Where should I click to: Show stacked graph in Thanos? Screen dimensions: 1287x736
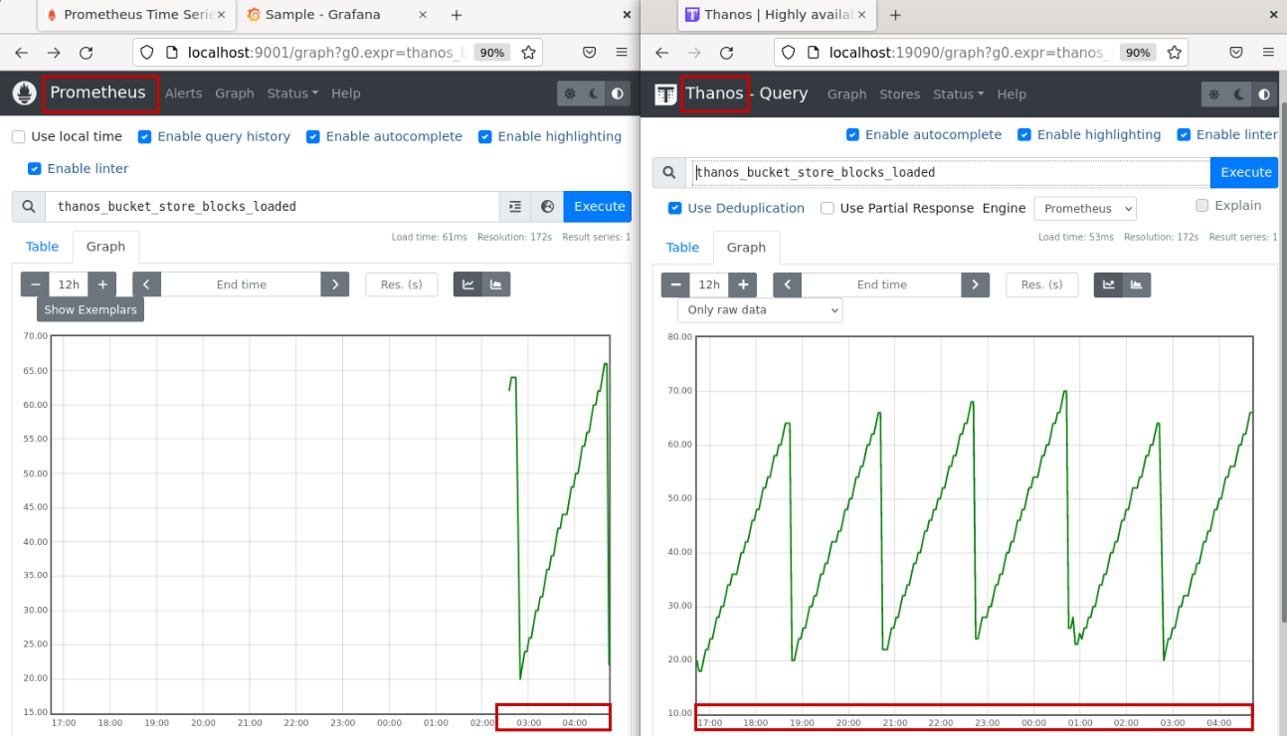coord(1137,284)
